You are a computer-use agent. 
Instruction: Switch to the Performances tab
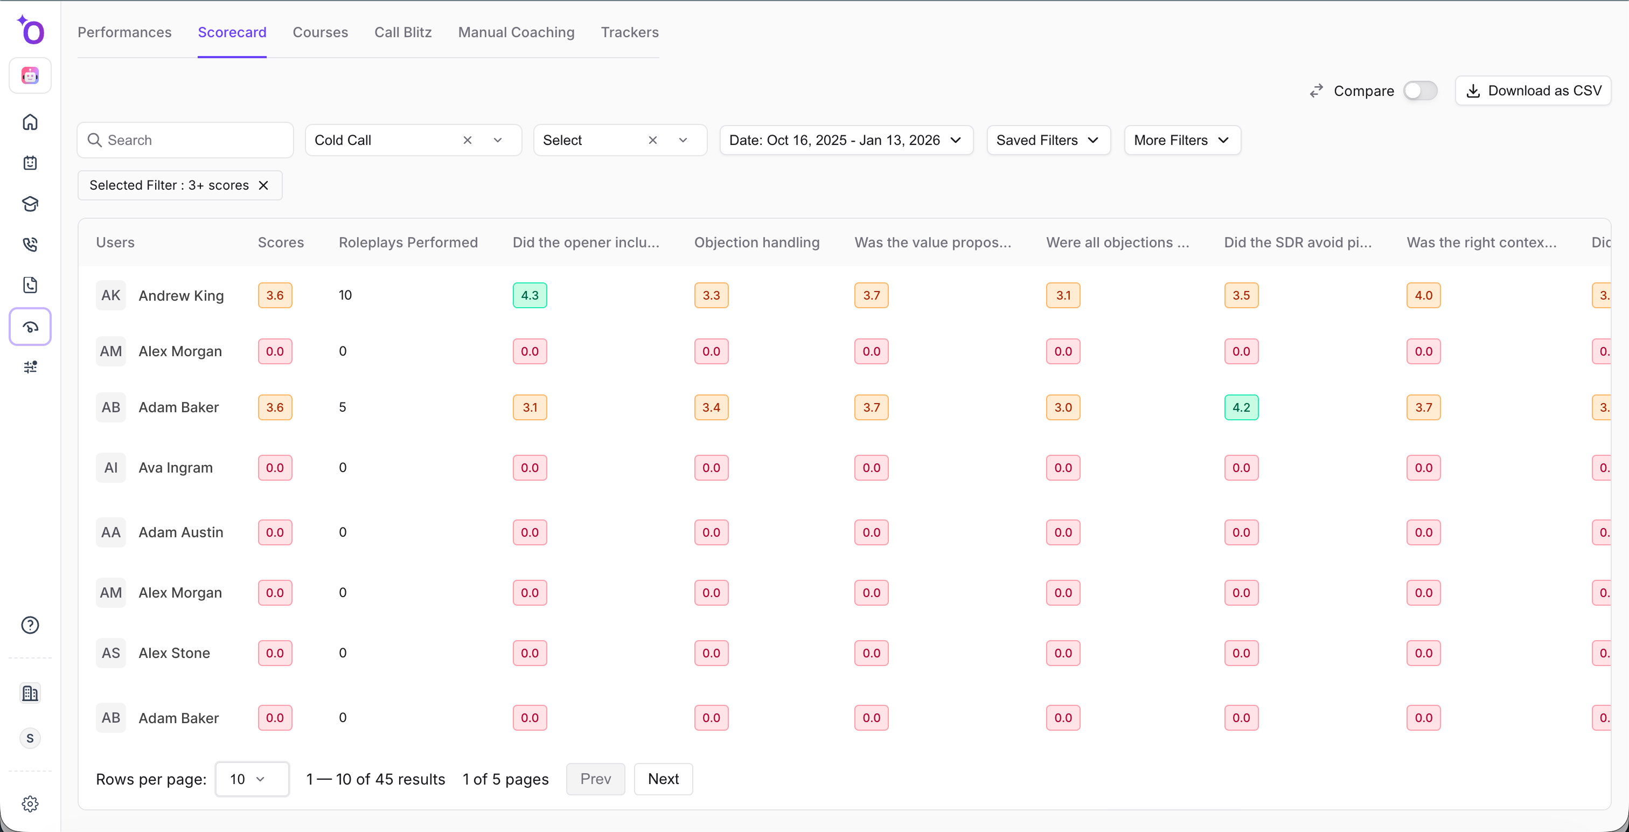coord(124,32)
